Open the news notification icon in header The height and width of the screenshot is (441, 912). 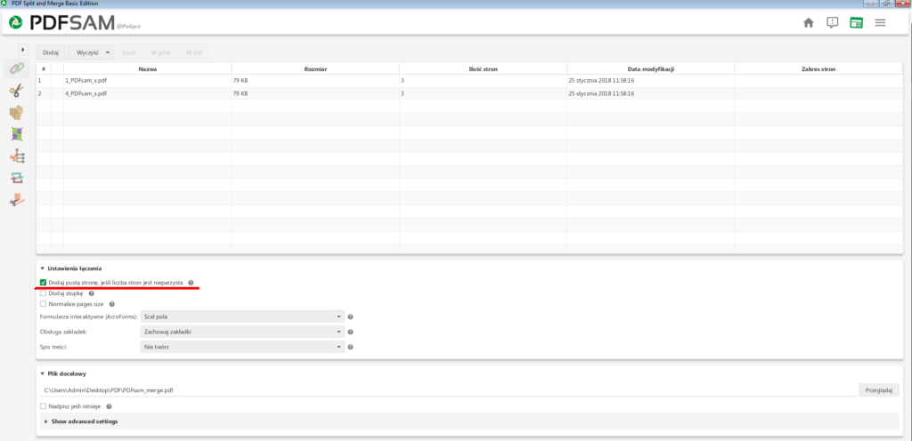pos(833,22)
